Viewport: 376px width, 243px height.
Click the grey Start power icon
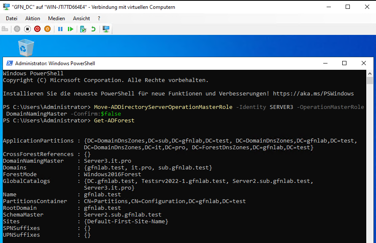coord(17,29)
